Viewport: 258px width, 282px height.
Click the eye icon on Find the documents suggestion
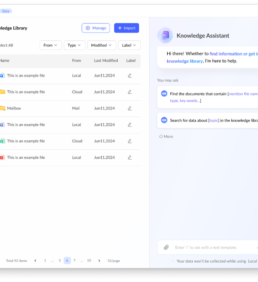[164, 93]
